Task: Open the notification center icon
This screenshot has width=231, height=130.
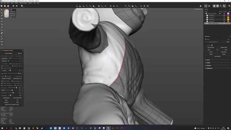Action: [x=228, y=128]
